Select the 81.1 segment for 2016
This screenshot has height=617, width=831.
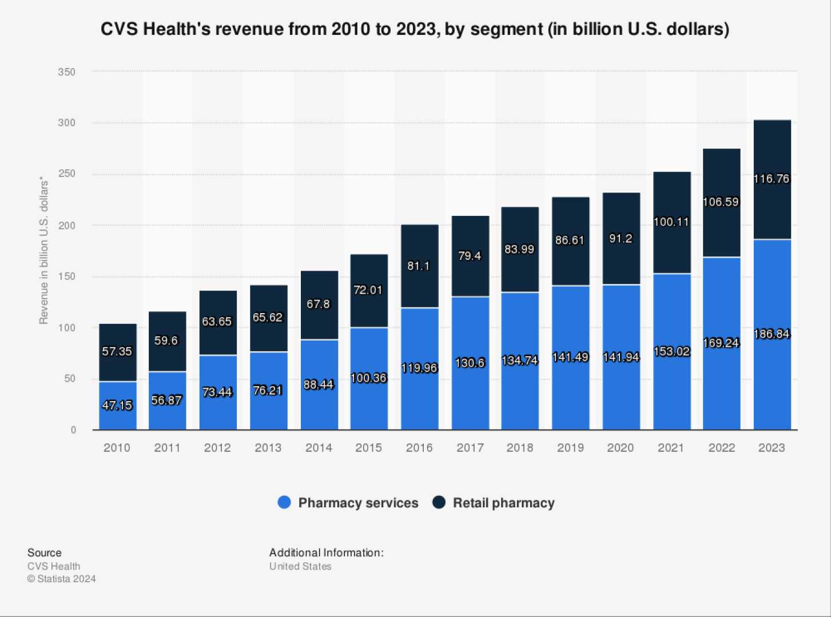[420, 266]
